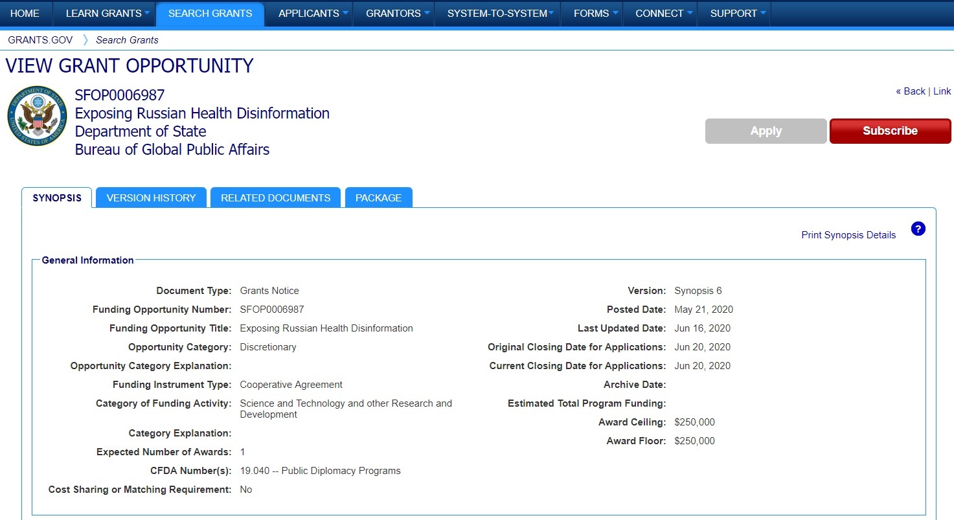This screenshot has width=954, height=520.
Task: Go to the SEARCH GRANTS tab
Action: [x=210, y=14]
